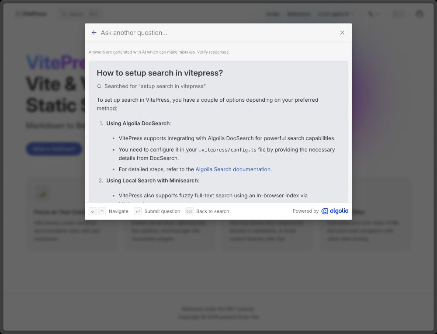Click the blurred Reference item in the background navbar
Image resolution: width=437 pixels, height=334 pixels.
pyautogui.click(x=298, y=14)
